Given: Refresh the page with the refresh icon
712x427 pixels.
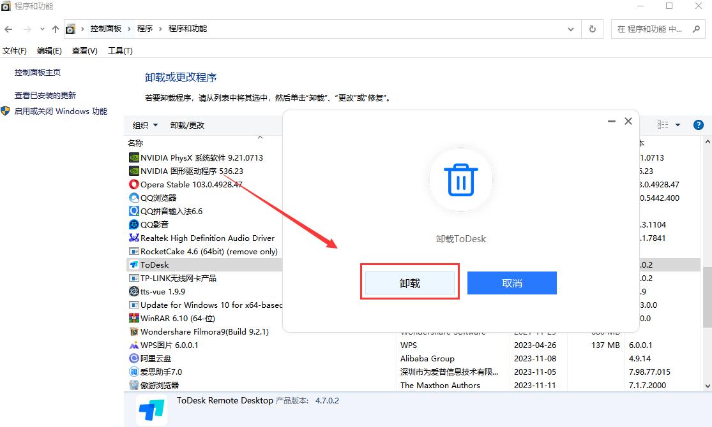Looking at the screenshot, I should pyautogui.click(x=592, y=29).
